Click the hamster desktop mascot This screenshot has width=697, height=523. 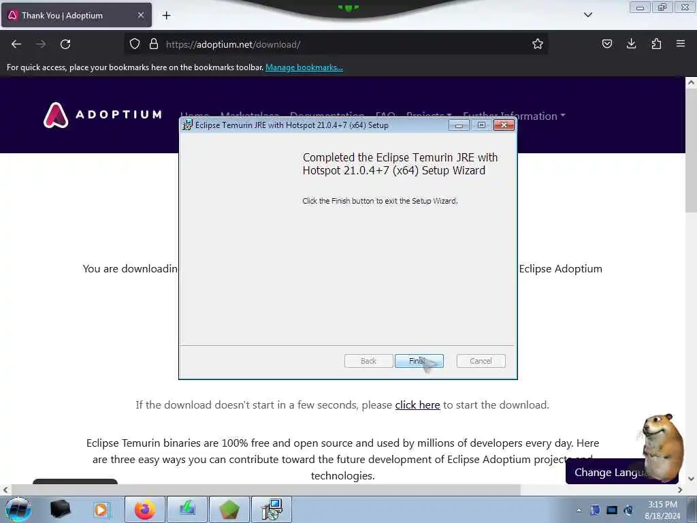point(662,447)
